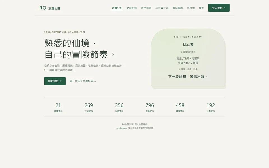Open the 資料查詢 nav item
This screenshot has width=269, height=168.
178,8
